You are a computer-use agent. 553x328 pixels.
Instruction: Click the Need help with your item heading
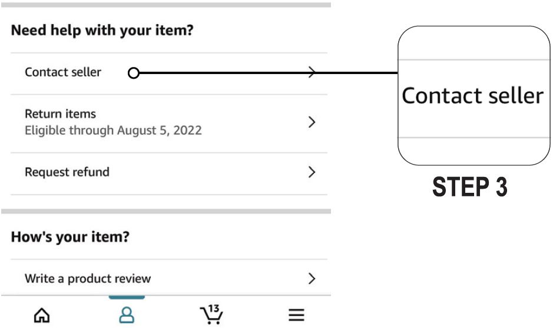pos(102,30)
